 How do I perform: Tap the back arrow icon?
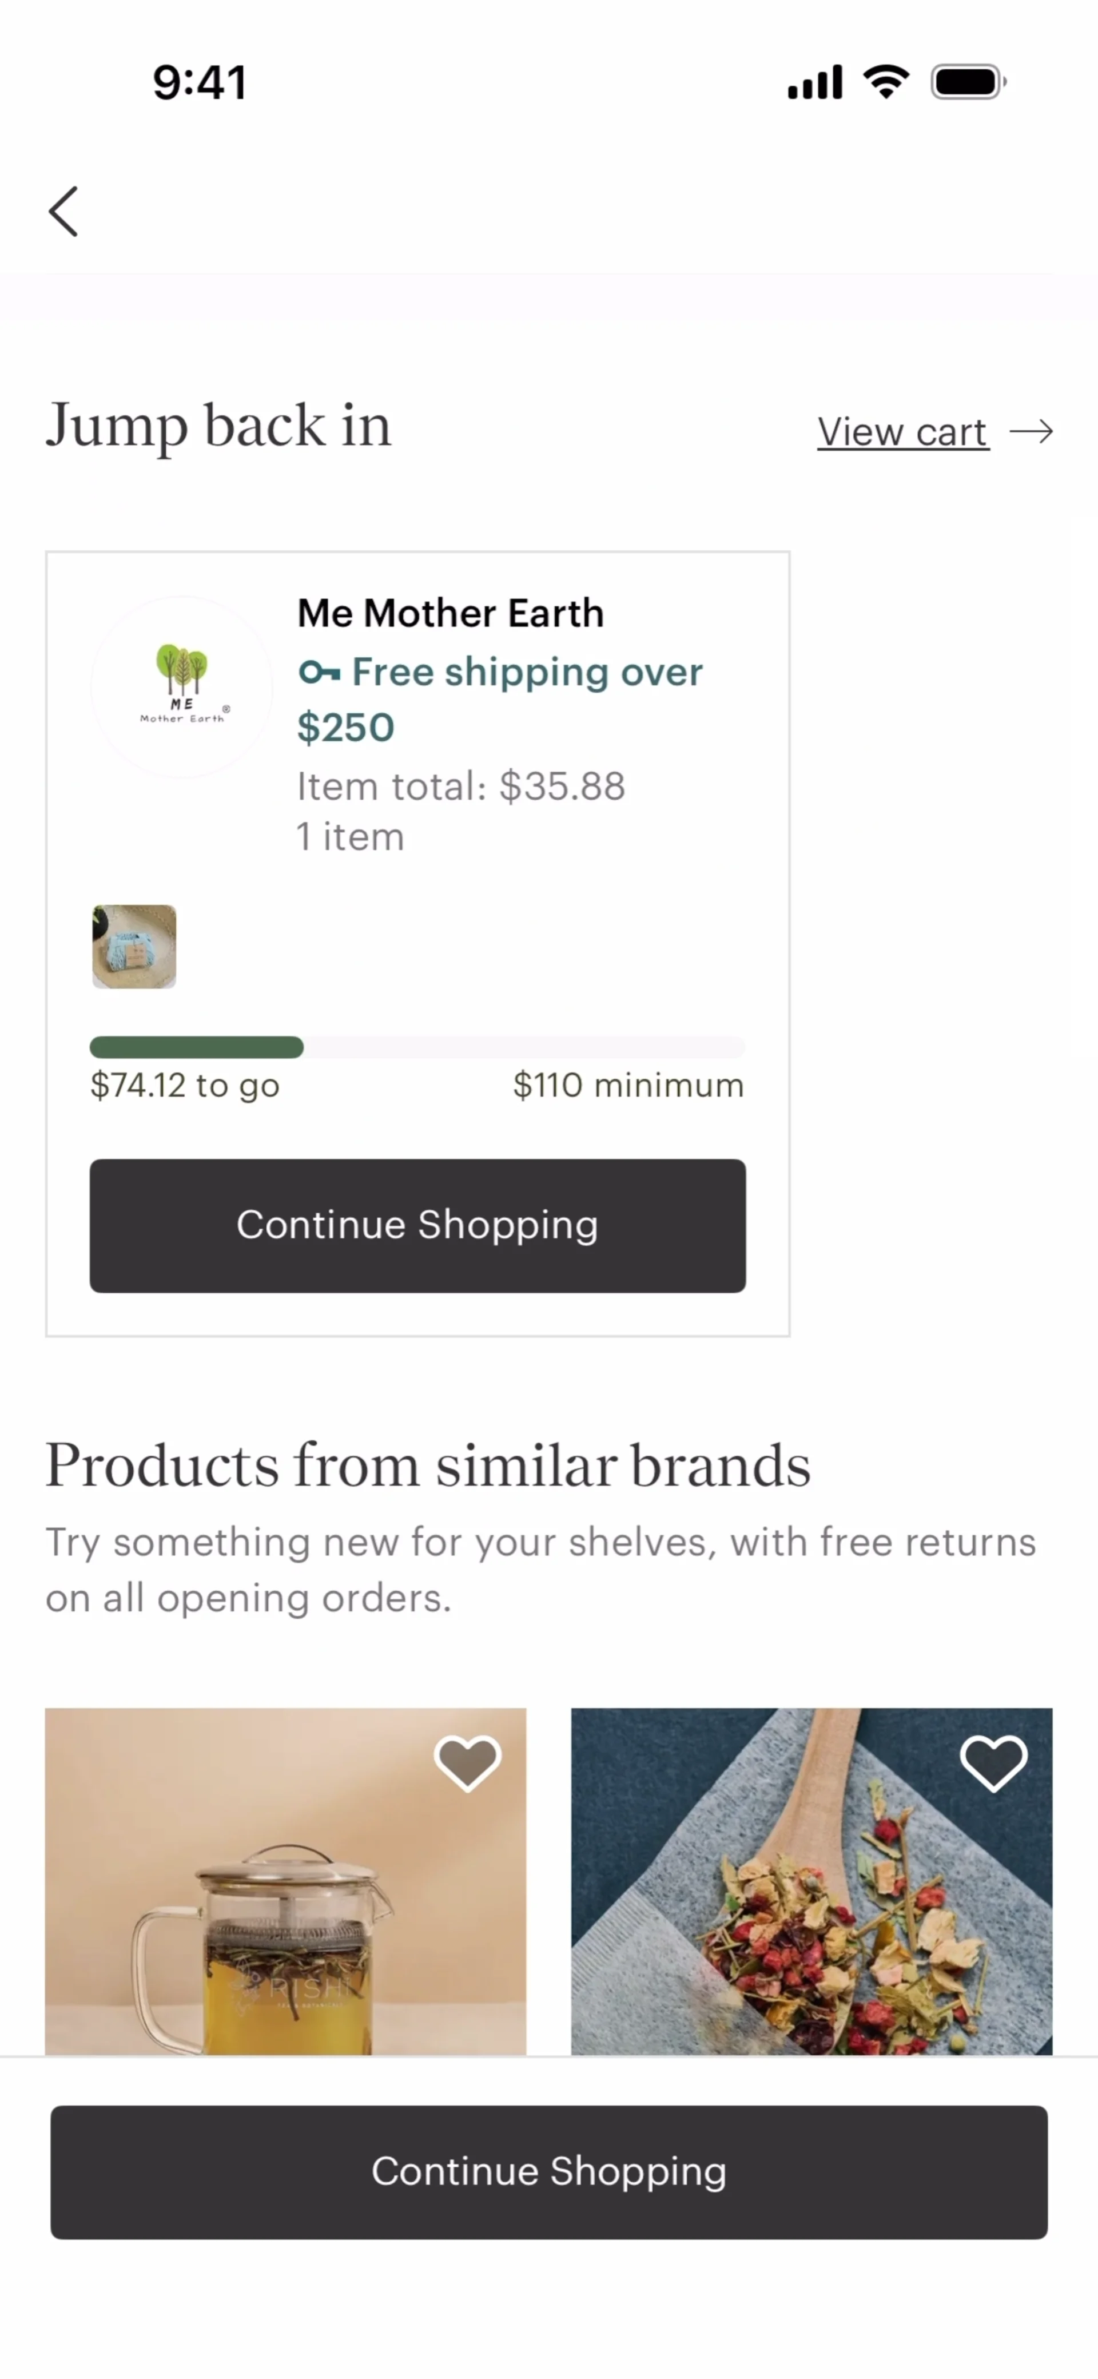point(63,212)
